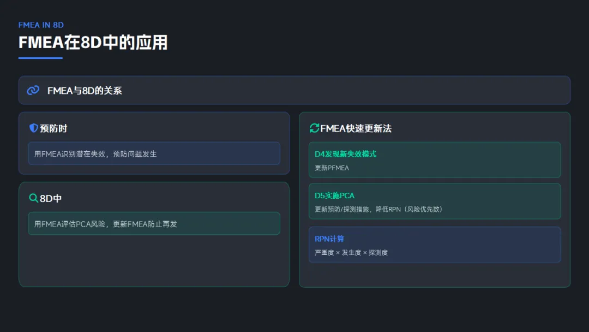
Task: Click the blue underline below the title
Action: click(40, 58)
